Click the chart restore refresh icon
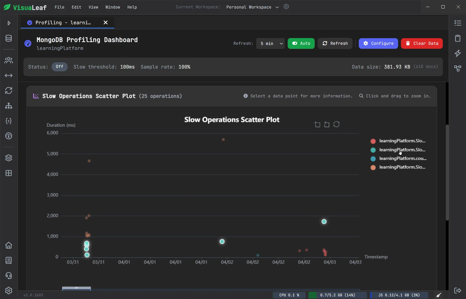Screen dimensions: 466x299 [x=336, y=124]
